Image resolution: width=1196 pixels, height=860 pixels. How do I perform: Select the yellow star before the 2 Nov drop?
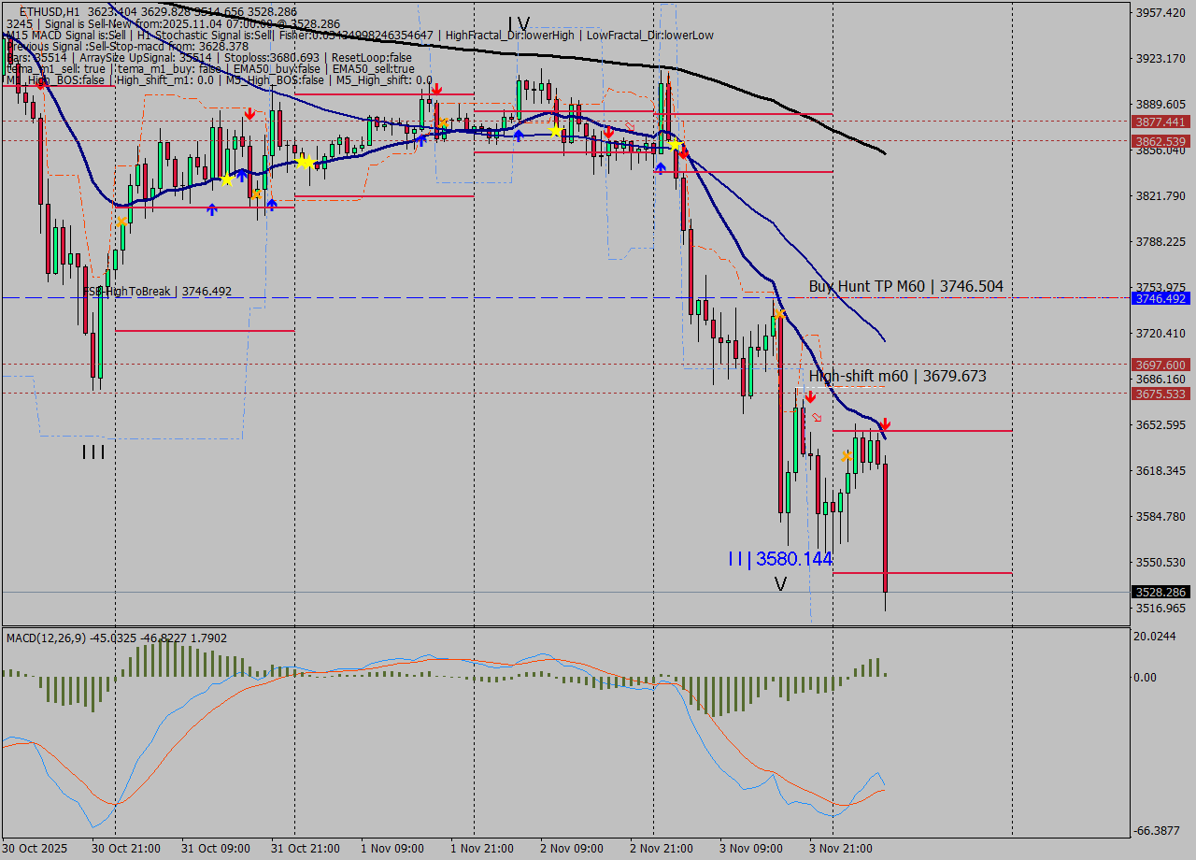[x=674, y=145]
